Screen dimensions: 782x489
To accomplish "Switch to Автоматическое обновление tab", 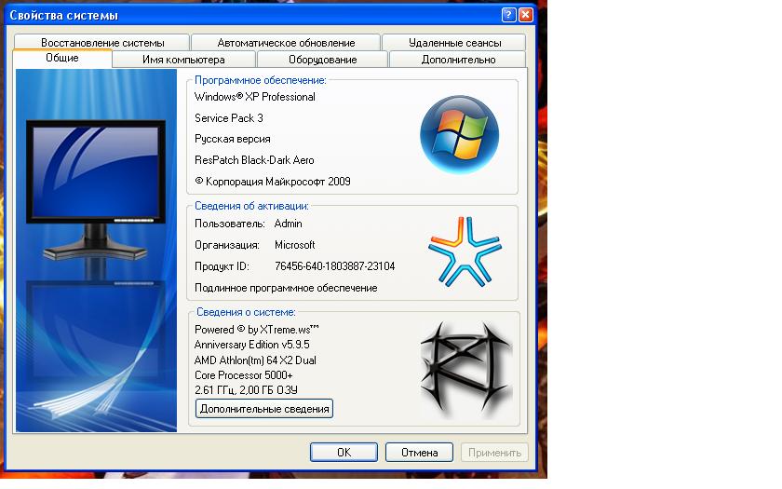I will (x=286, y=43).
